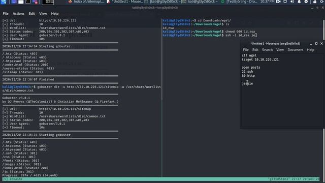Open the Kali applications menu icon
Screen dimensions: 325x183
tap(4, 2)
